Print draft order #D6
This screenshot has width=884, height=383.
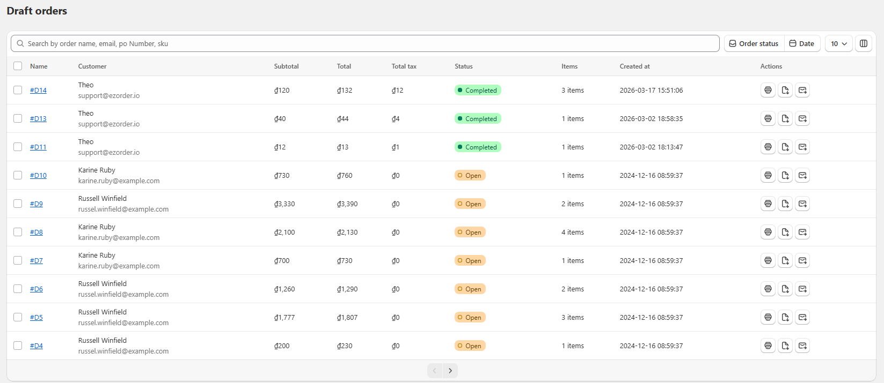click(x=768, y=289)
